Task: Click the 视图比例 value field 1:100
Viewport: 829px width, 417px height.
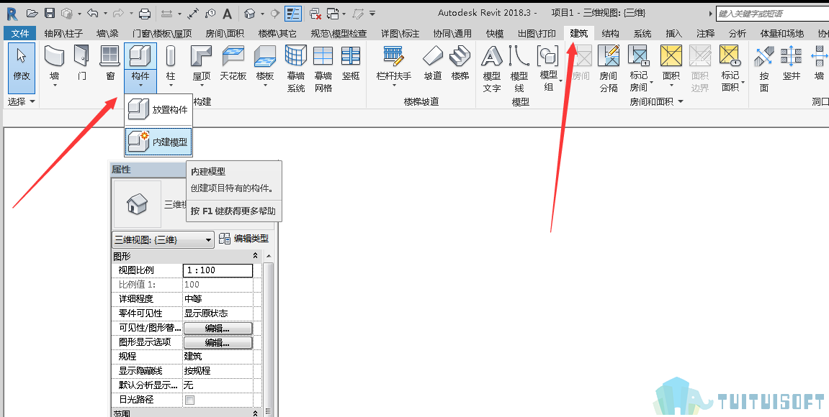Action: click(x=218, y=270)
